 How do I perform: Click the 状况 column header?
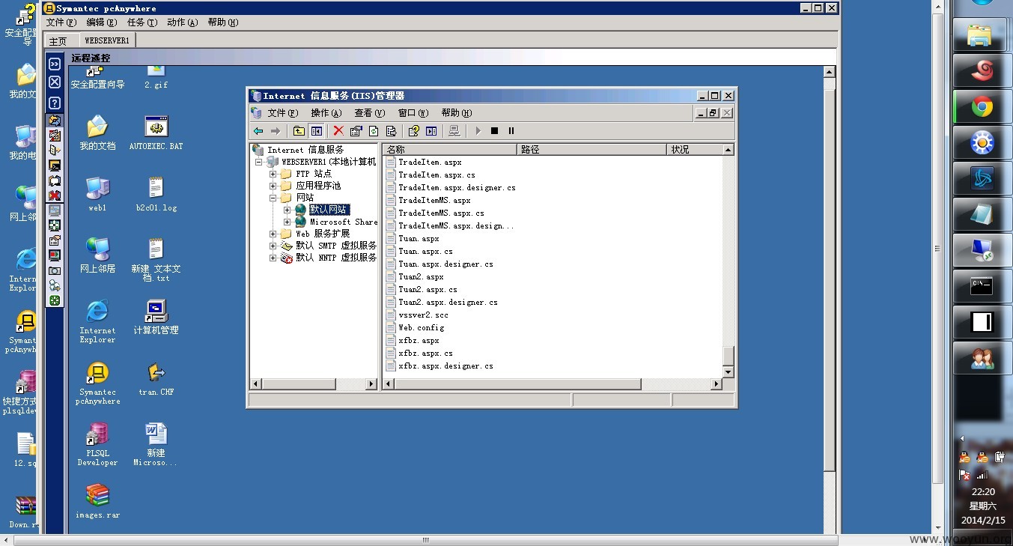click(x=694, y=150)
